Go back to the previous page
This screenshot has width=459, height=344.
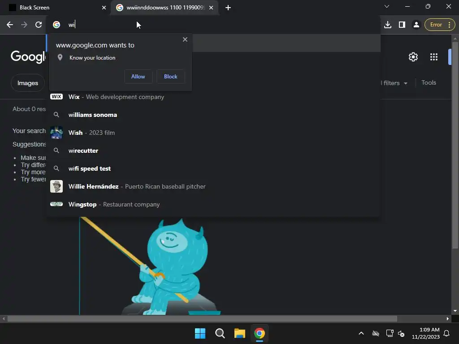[x=10, y=25]
